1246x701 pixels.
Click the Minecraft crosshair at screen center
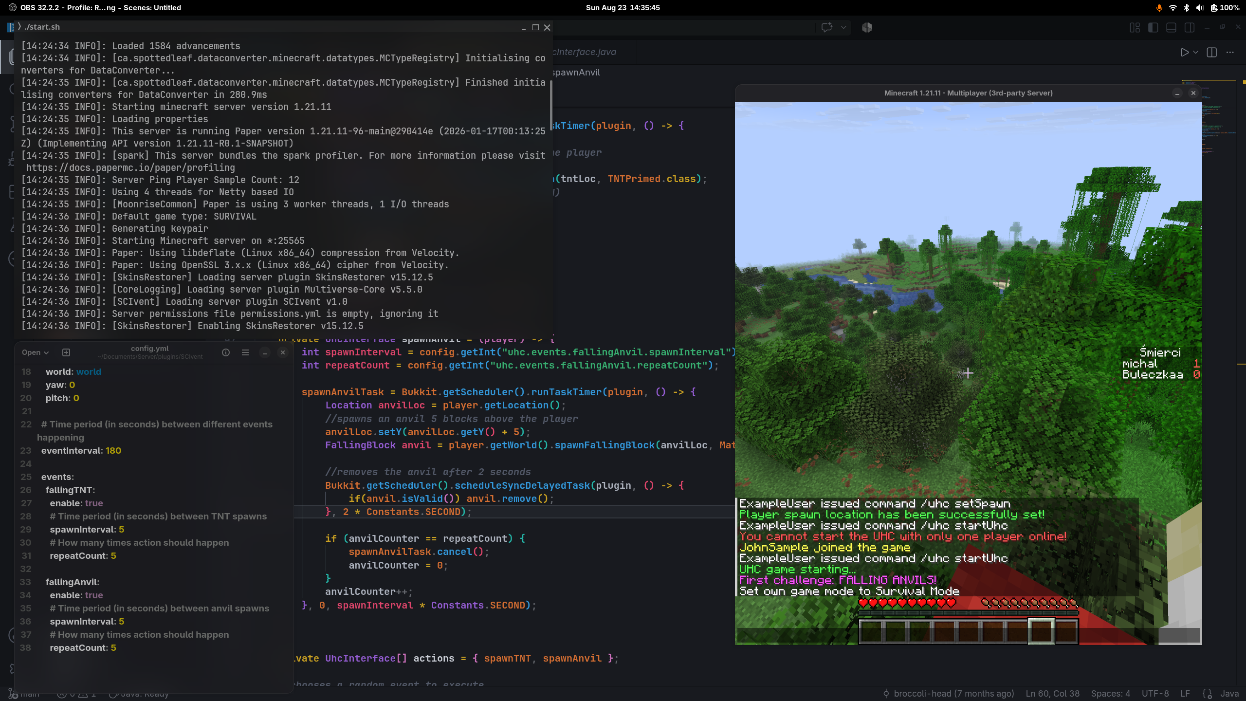968,373
